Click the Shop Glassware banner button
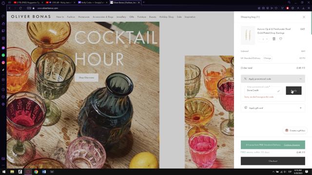Screen dimensions: 312x175 (86, 78)
